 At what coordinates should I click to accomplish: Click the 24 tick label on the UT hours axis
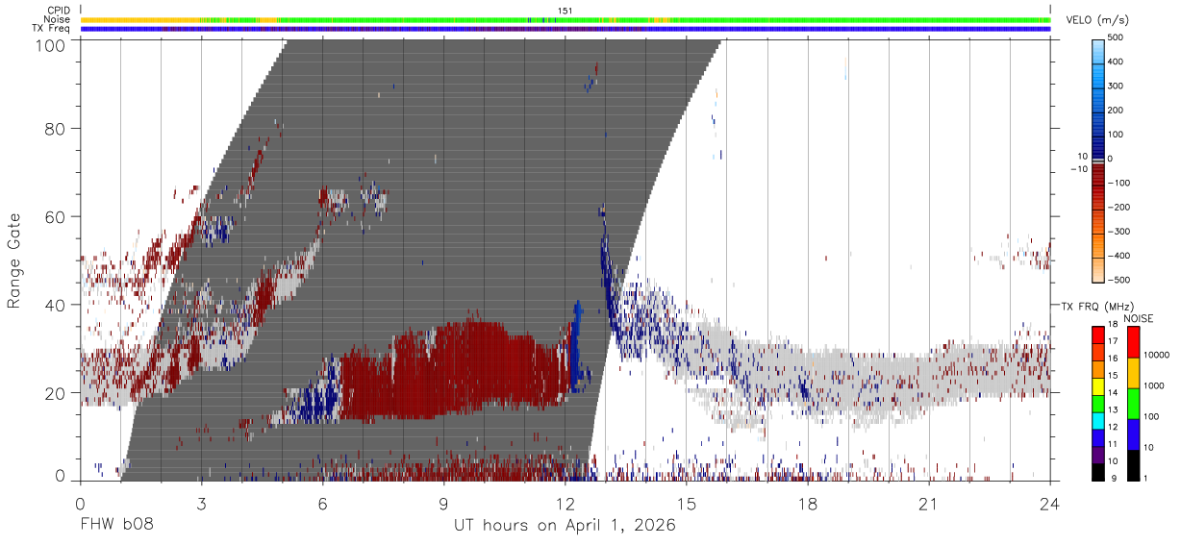coord(1049,503)
